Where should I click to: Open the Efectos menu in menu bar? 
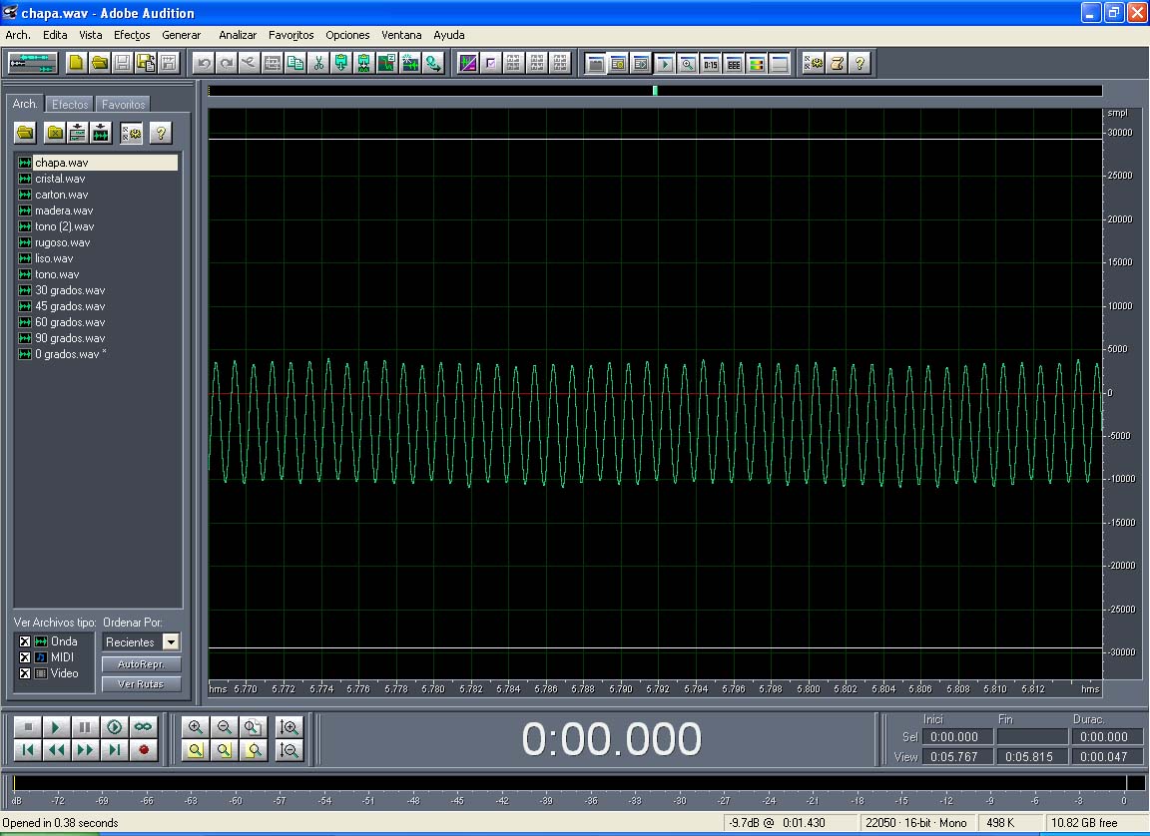[x=132, y=35]
